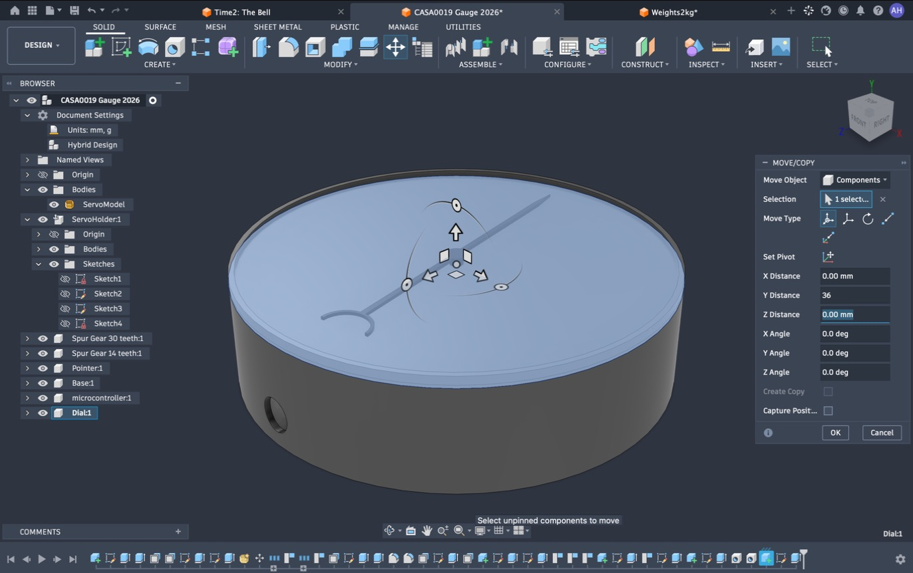The width and height of the screenshot is (913, 573).
Task: Collapse the ServoHolder:1 component
Action: tap(27, 219)
